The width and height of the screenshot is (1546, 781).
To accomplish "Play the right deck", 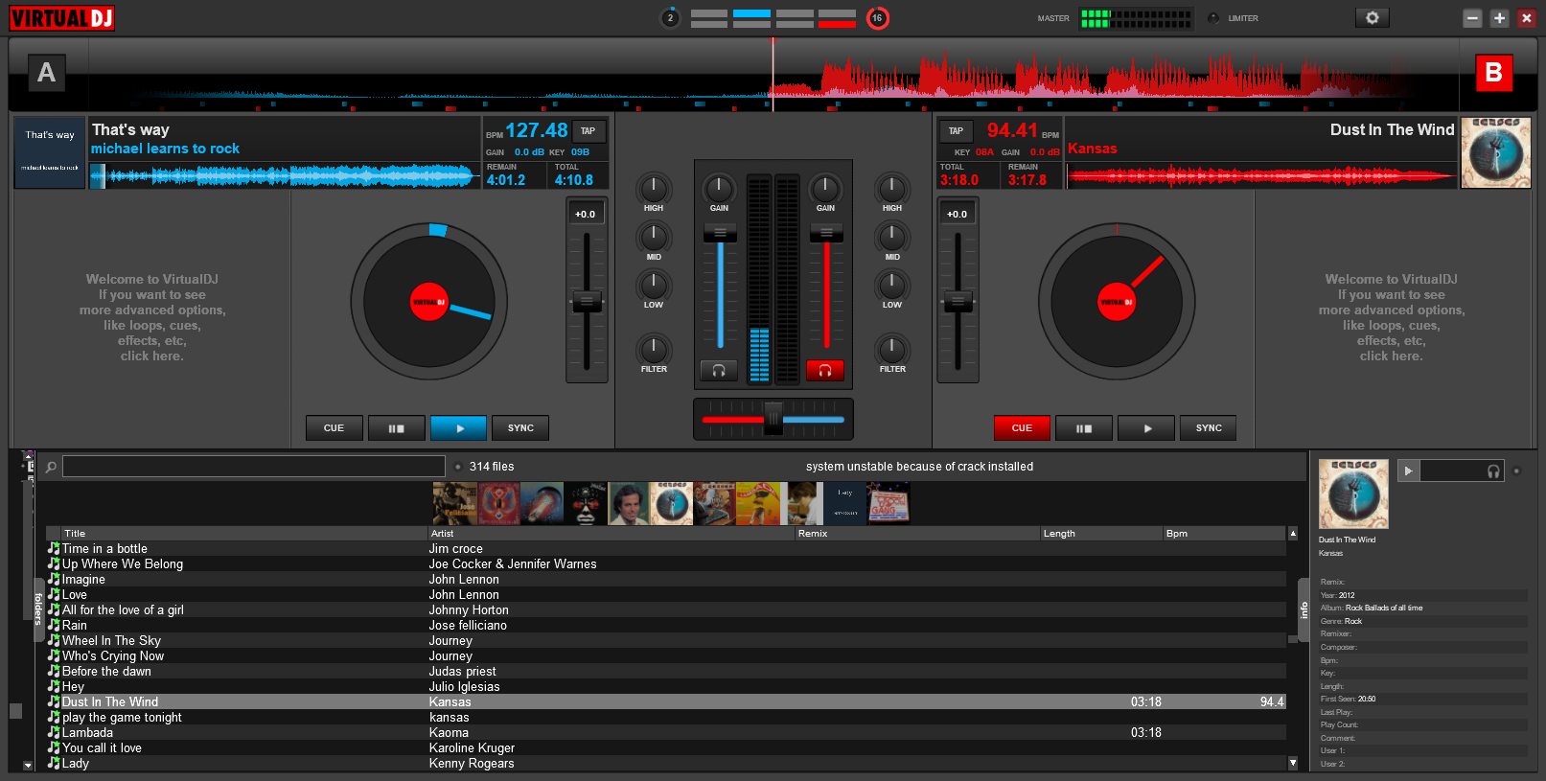I will (x=1146, y=428).
